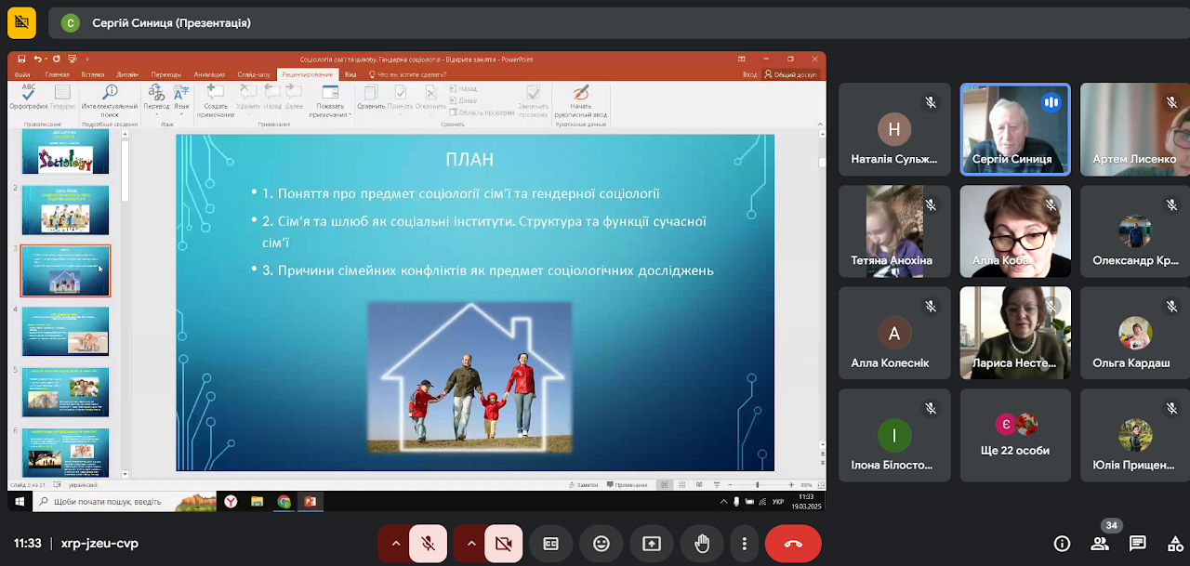Raise your hand in the meeting
Viewport: 1190px width, 566px height.
point(702,544)
